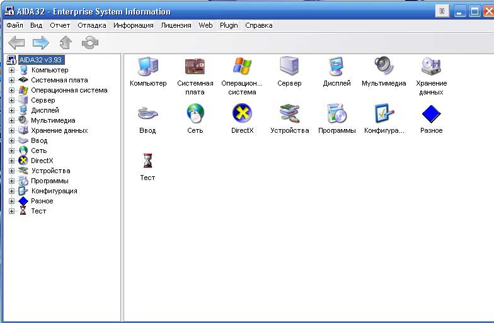Expand the Компьютер tree node
494x323 pixels.
tap(11, 71)
